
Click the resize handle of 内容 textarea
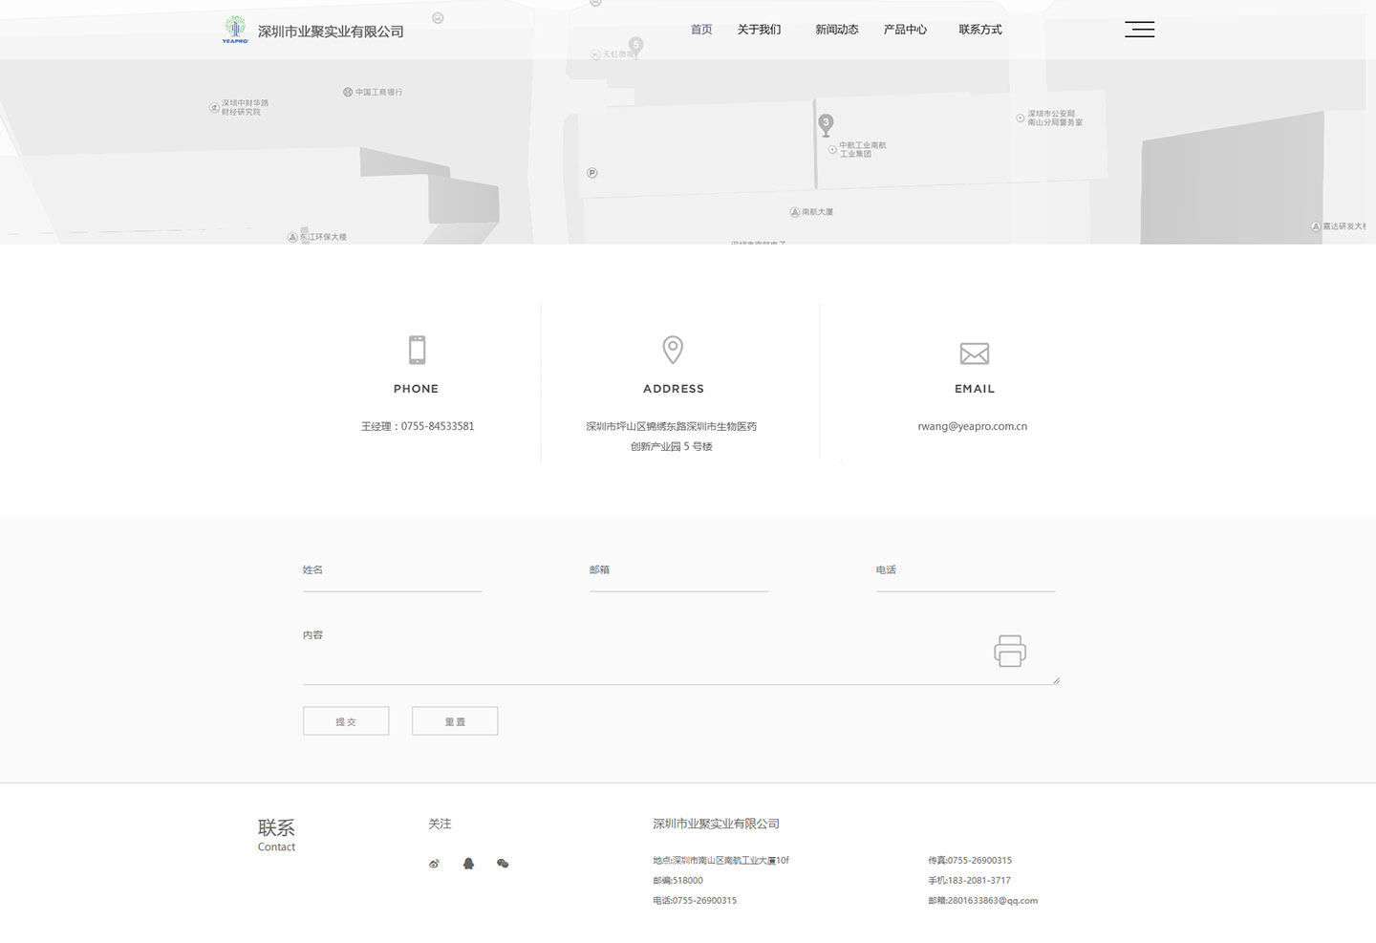tap(1055, 680)
